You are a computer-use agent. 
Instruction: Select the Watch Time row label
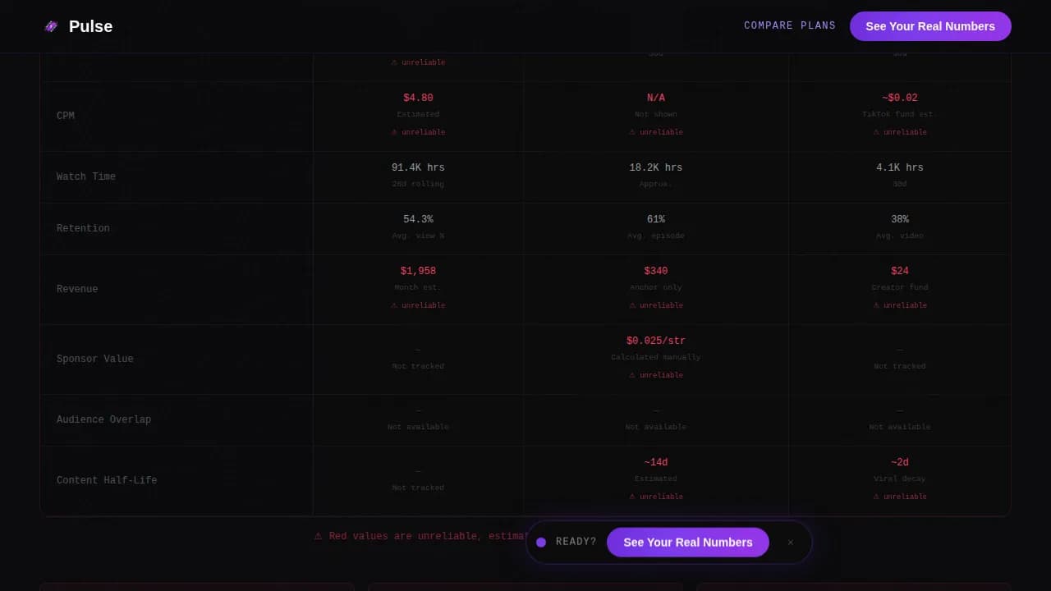pos(85,176)
